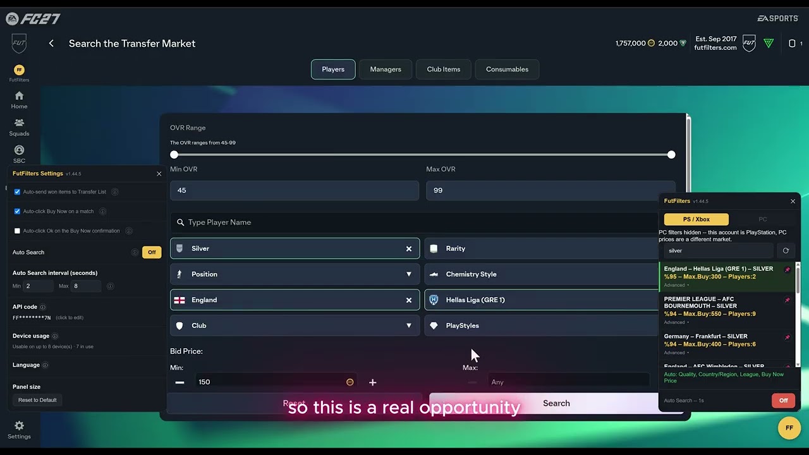
Task: Click the info icon beside Auto-click Buy Now on a match
Action: click(x=102, y=211)
